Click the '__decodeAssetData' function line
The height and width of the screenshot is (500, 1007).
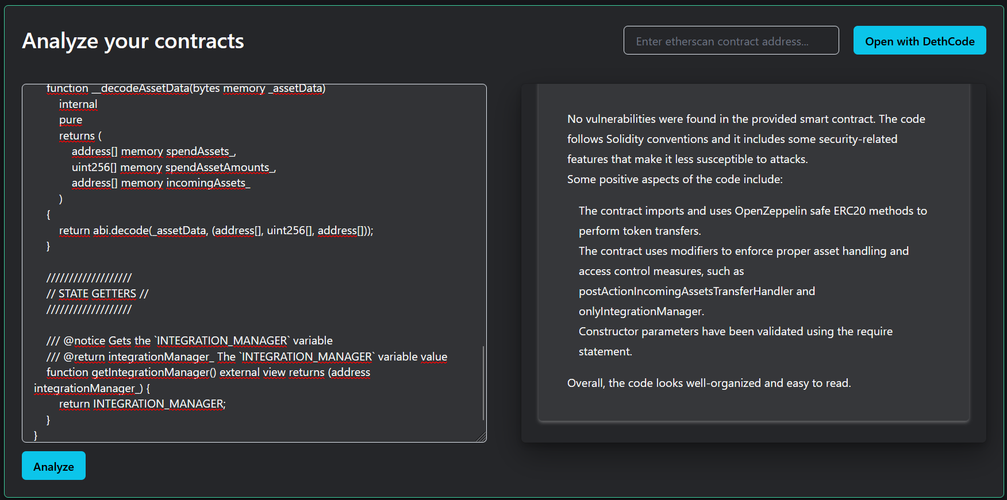[x=186, y=88]
